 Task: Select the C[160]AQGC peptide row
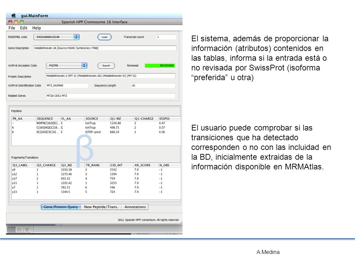pyautogui.click(x=96, y=127)
